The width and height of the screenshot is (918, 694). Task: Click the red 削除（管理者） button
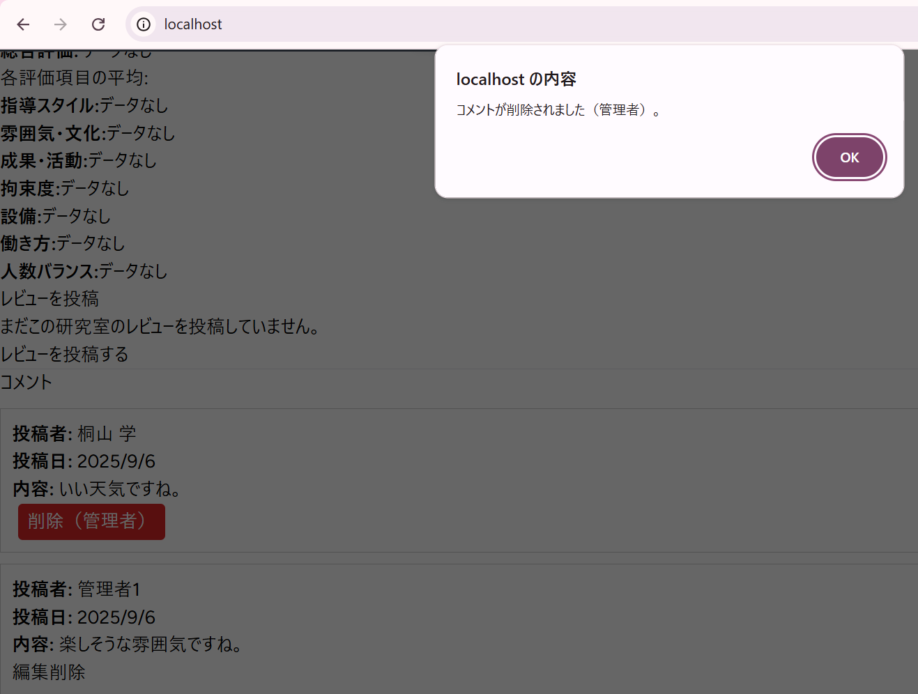point(91,521)
